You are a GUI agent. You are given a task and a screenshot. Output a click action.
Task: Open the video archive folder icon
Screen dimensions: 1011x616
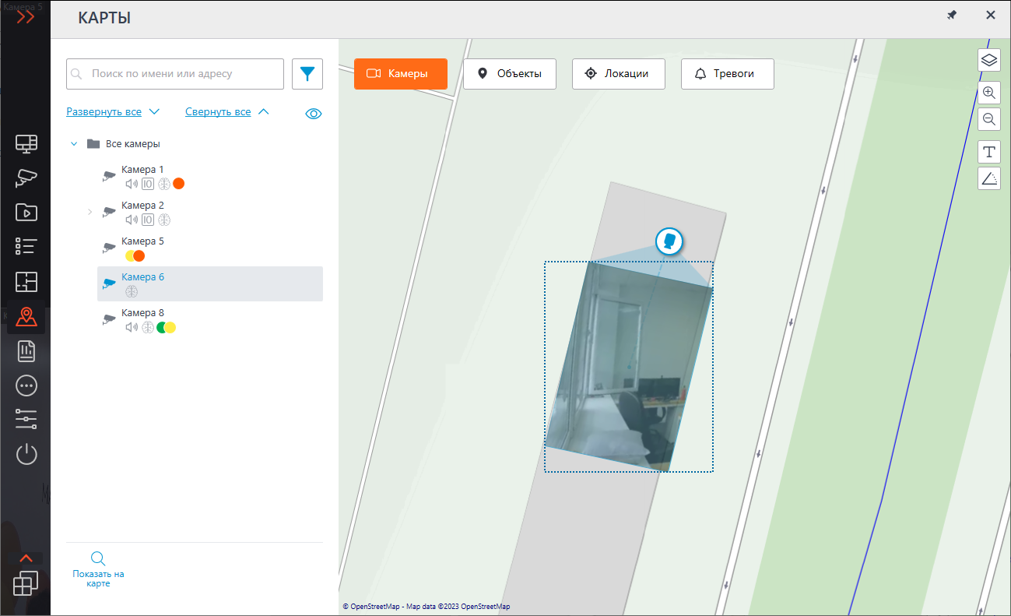click(x=26, y=212)
